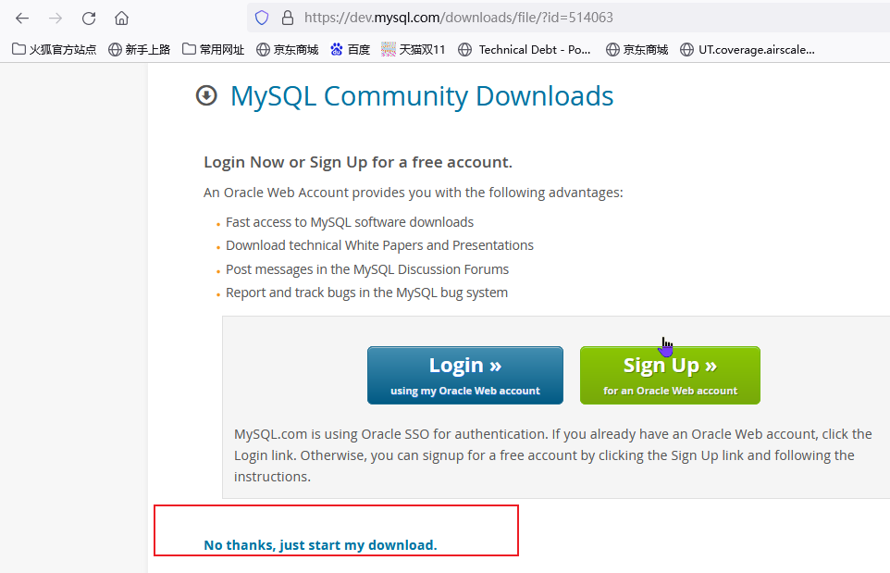The width and height of the screenshot is (890, 573).
Task: Open the 新手上路 bookmark
Action: pyautogui.click(x=139, y=50)
